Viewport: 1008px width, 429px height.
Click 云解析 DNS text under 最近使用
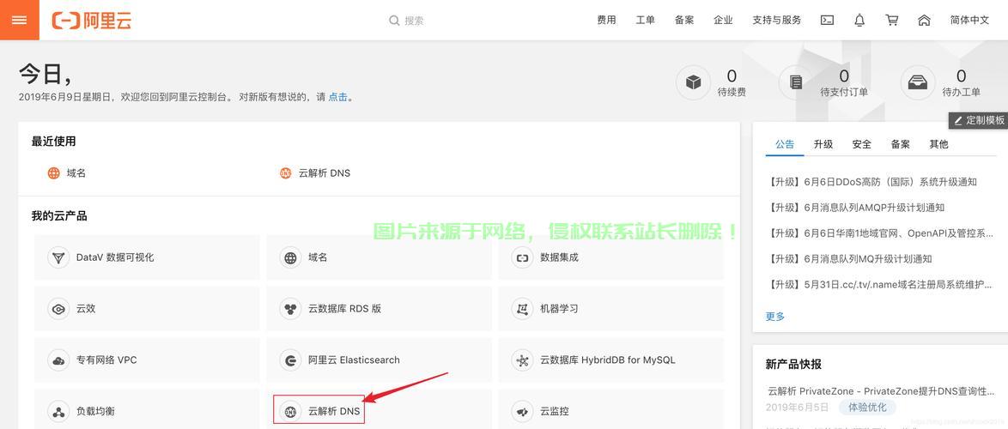tap(324, 172)
